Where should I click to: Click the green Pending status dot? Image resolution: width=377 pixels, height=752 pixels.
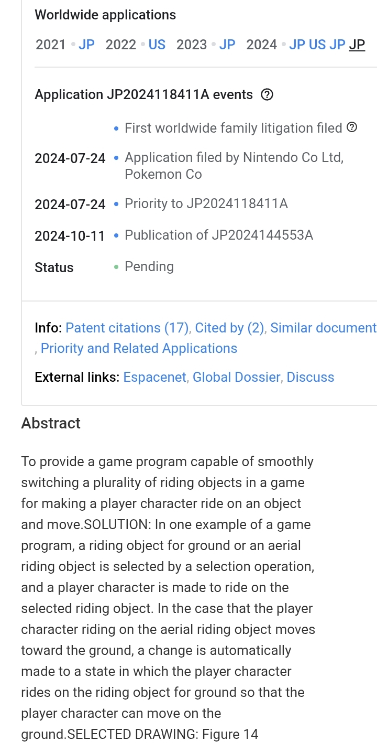pos(116,267)
